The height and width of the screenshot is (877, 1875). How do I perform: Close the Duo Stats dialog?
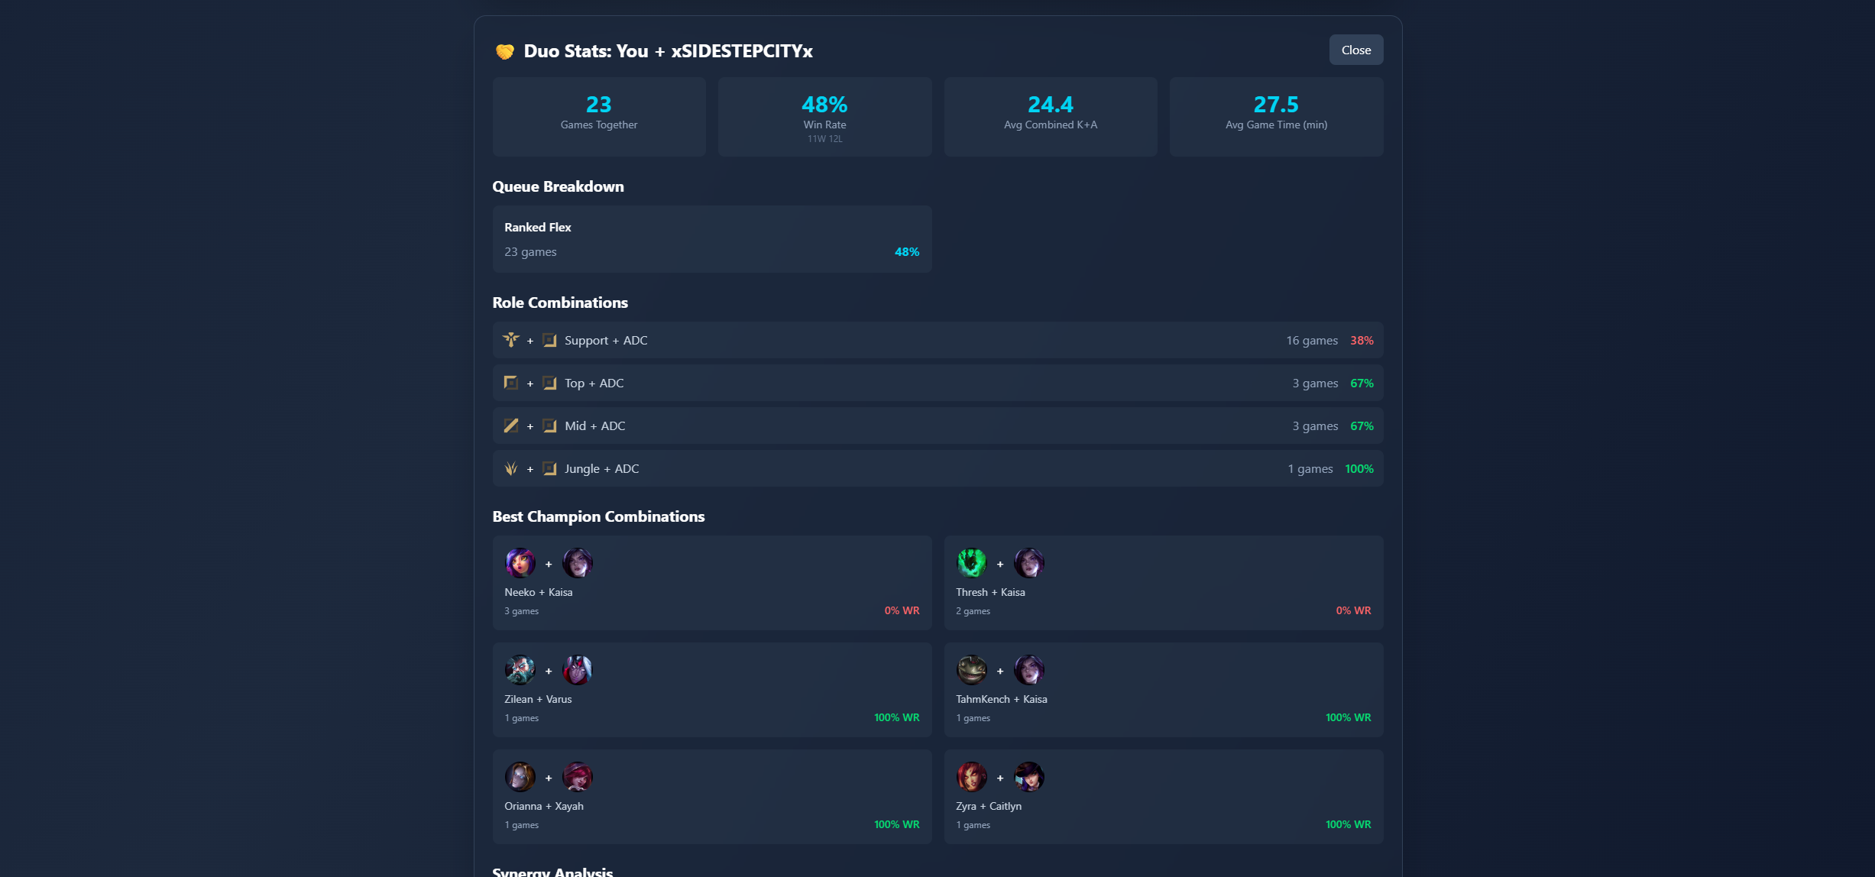[1355, 50]
